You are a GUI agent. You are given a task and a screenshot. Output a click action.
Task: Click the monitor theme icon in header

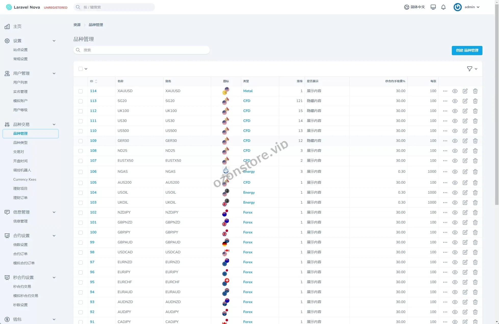(433, 7)
